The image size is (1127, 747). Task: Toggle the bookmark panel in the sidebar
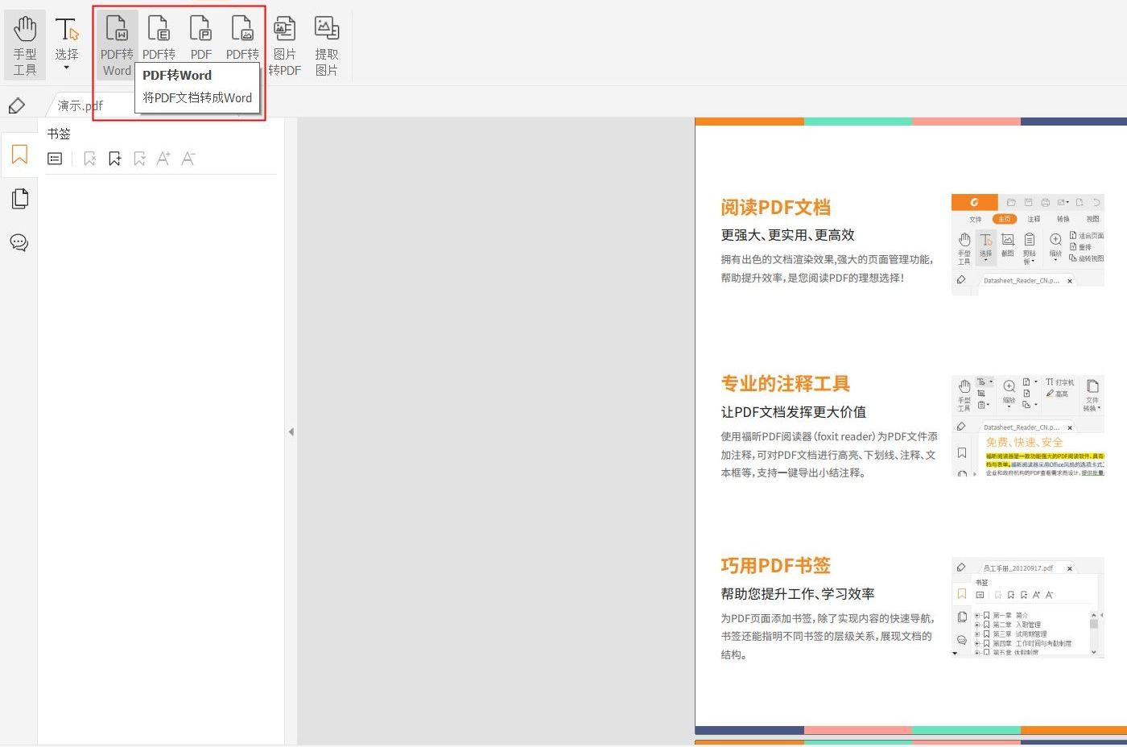click(19, 155)
